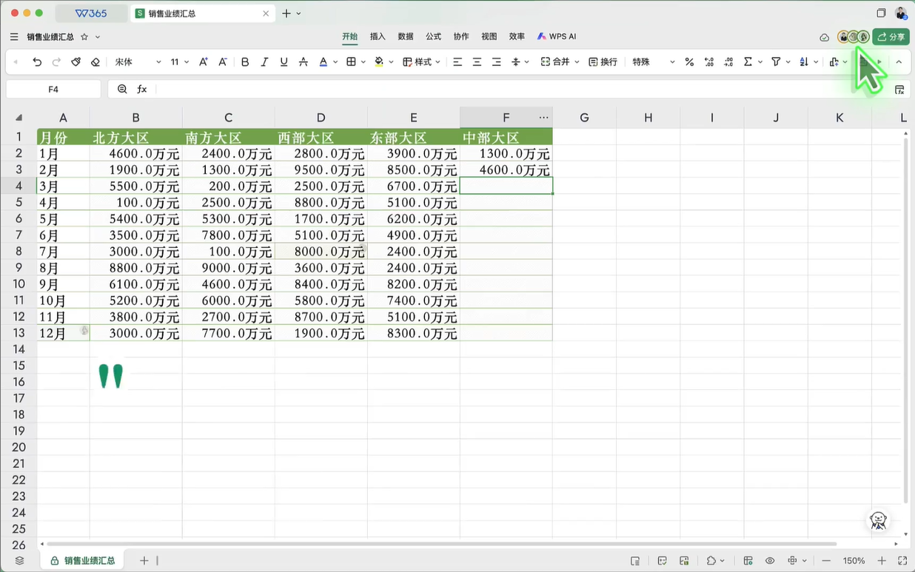Screen dimensions: 915x572
Task: Click the format painter brush icon
Action: [76, 62]
